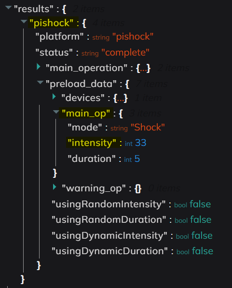Click the "Shock" string value
Screen dimensions: 232x288
[x=148, y=127]
